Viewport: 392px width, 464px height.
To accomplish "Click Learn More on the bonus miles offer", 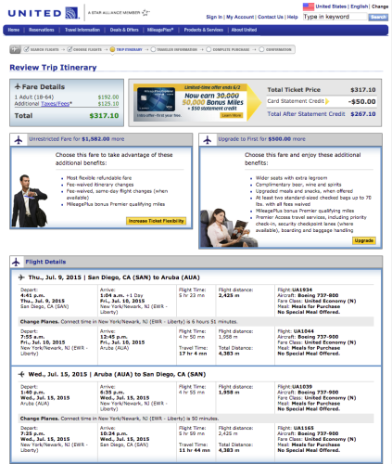I will pyautogui.click(x=232, y=115).
